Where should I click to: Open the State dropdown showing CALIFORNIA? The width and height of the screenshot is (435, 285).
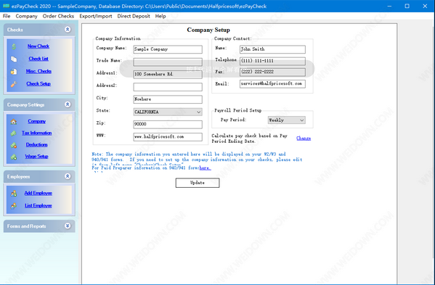[168, 112]
